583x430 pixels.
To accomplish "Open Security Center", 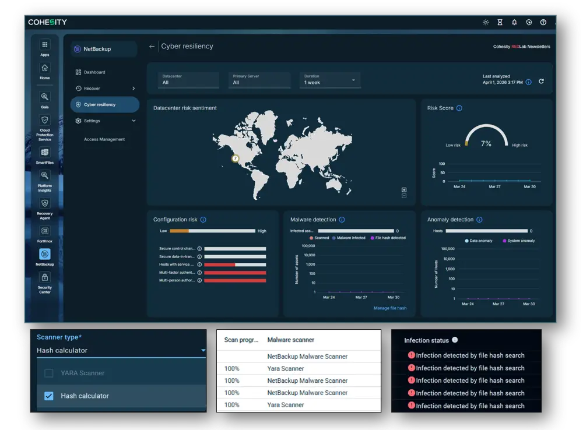I will coord(45,283).
